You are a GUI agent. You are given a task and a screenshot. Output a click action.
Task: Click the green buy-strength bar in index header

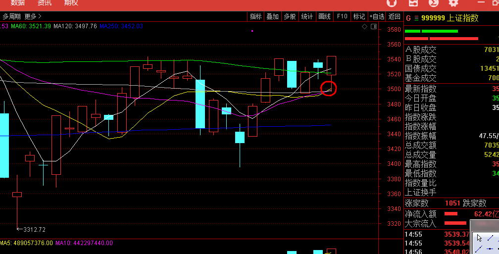(x=431, y=31)
